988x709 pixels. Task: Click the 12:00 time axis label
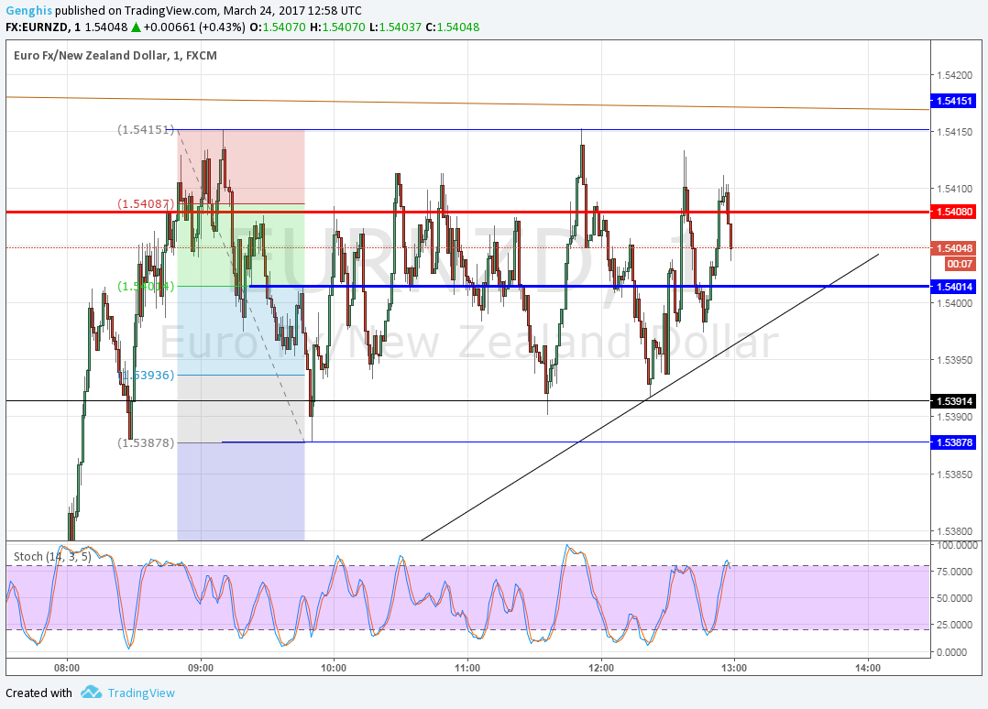[601, 668]
